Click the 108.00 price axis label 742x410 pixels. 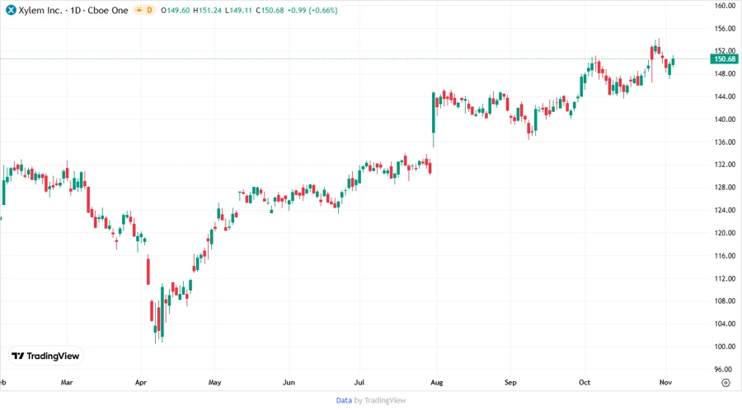(x=725, y=301)
